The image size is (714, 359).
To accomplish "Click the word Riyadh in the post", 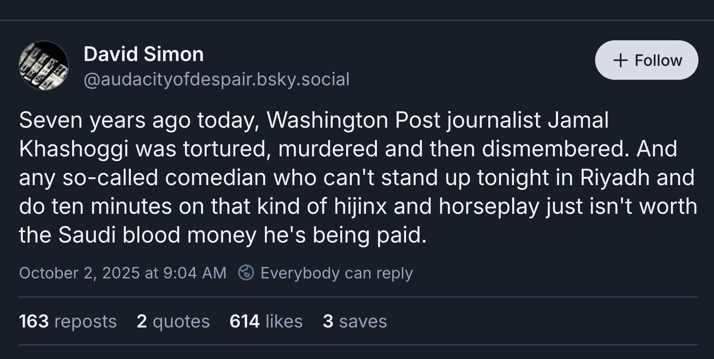I will (615, 177).
